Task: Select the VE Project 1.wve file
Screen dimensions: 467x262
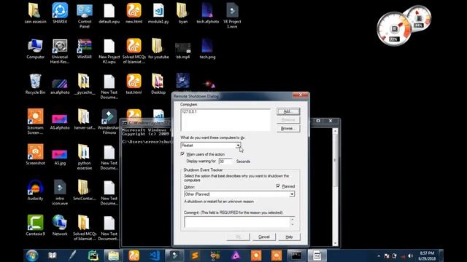Action: [232, 15]
